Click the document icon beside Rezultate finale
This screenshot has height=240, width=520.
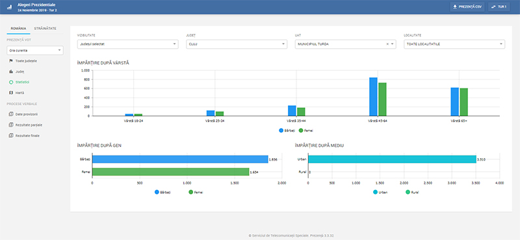coord(11,135)
